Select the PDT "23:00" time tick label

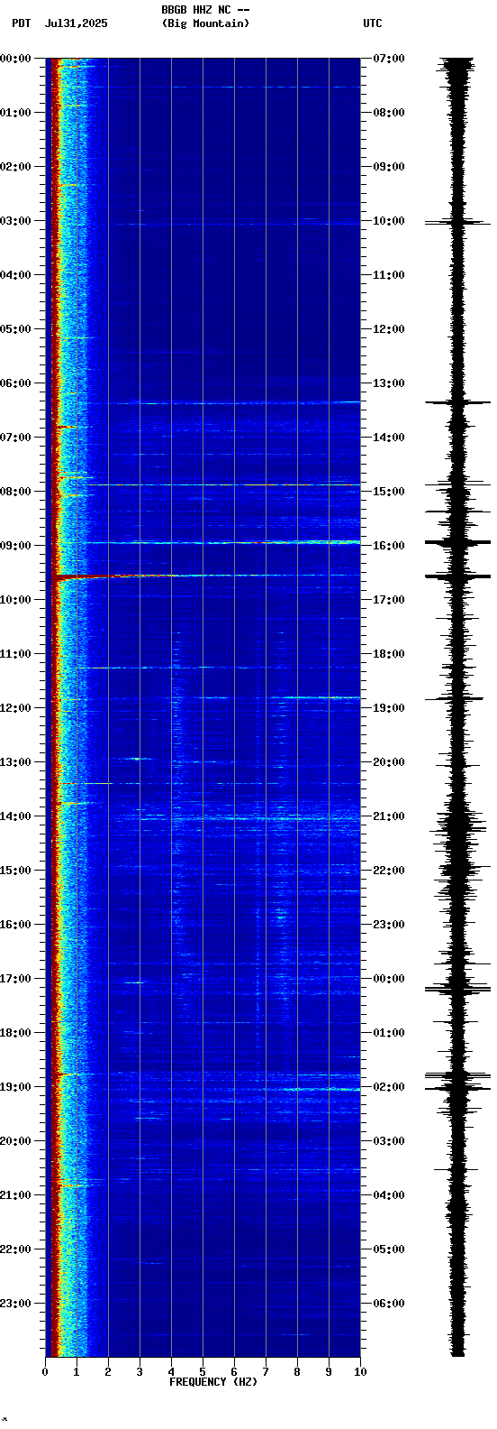click(x=15, y=1304)
